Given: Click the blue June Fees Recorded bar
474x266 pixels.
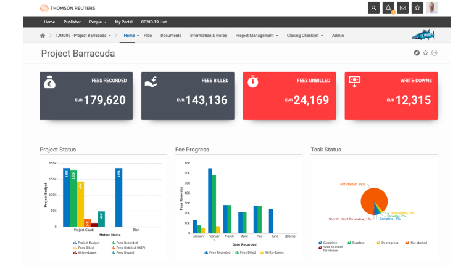Looking at the screenshot, I should [x=271, y=221].
